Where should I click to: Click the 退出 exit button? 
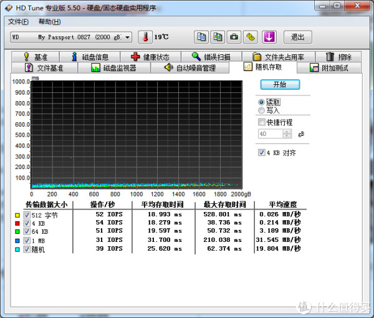[298, 37]
